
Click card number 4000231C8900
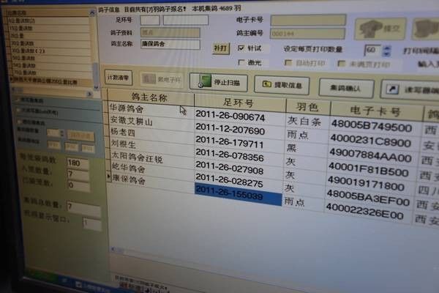coord(371,140)
